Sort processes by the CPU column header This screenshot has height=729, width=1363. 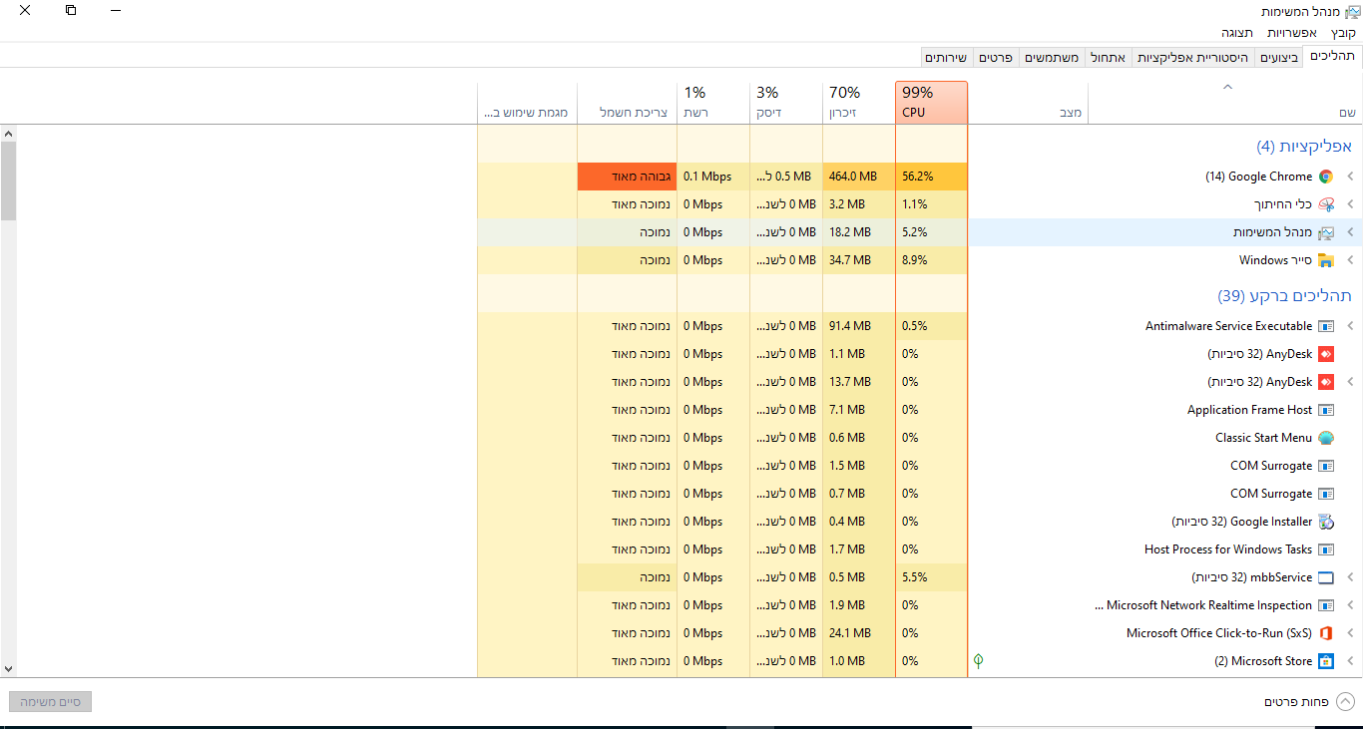(x=931, y=103)
